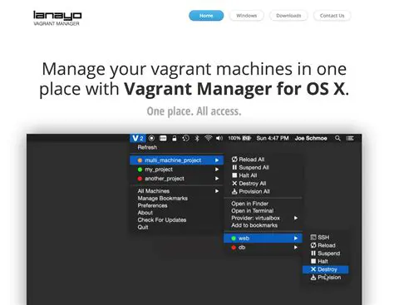Choose Manage Bookmarks

tap(163, 199)
